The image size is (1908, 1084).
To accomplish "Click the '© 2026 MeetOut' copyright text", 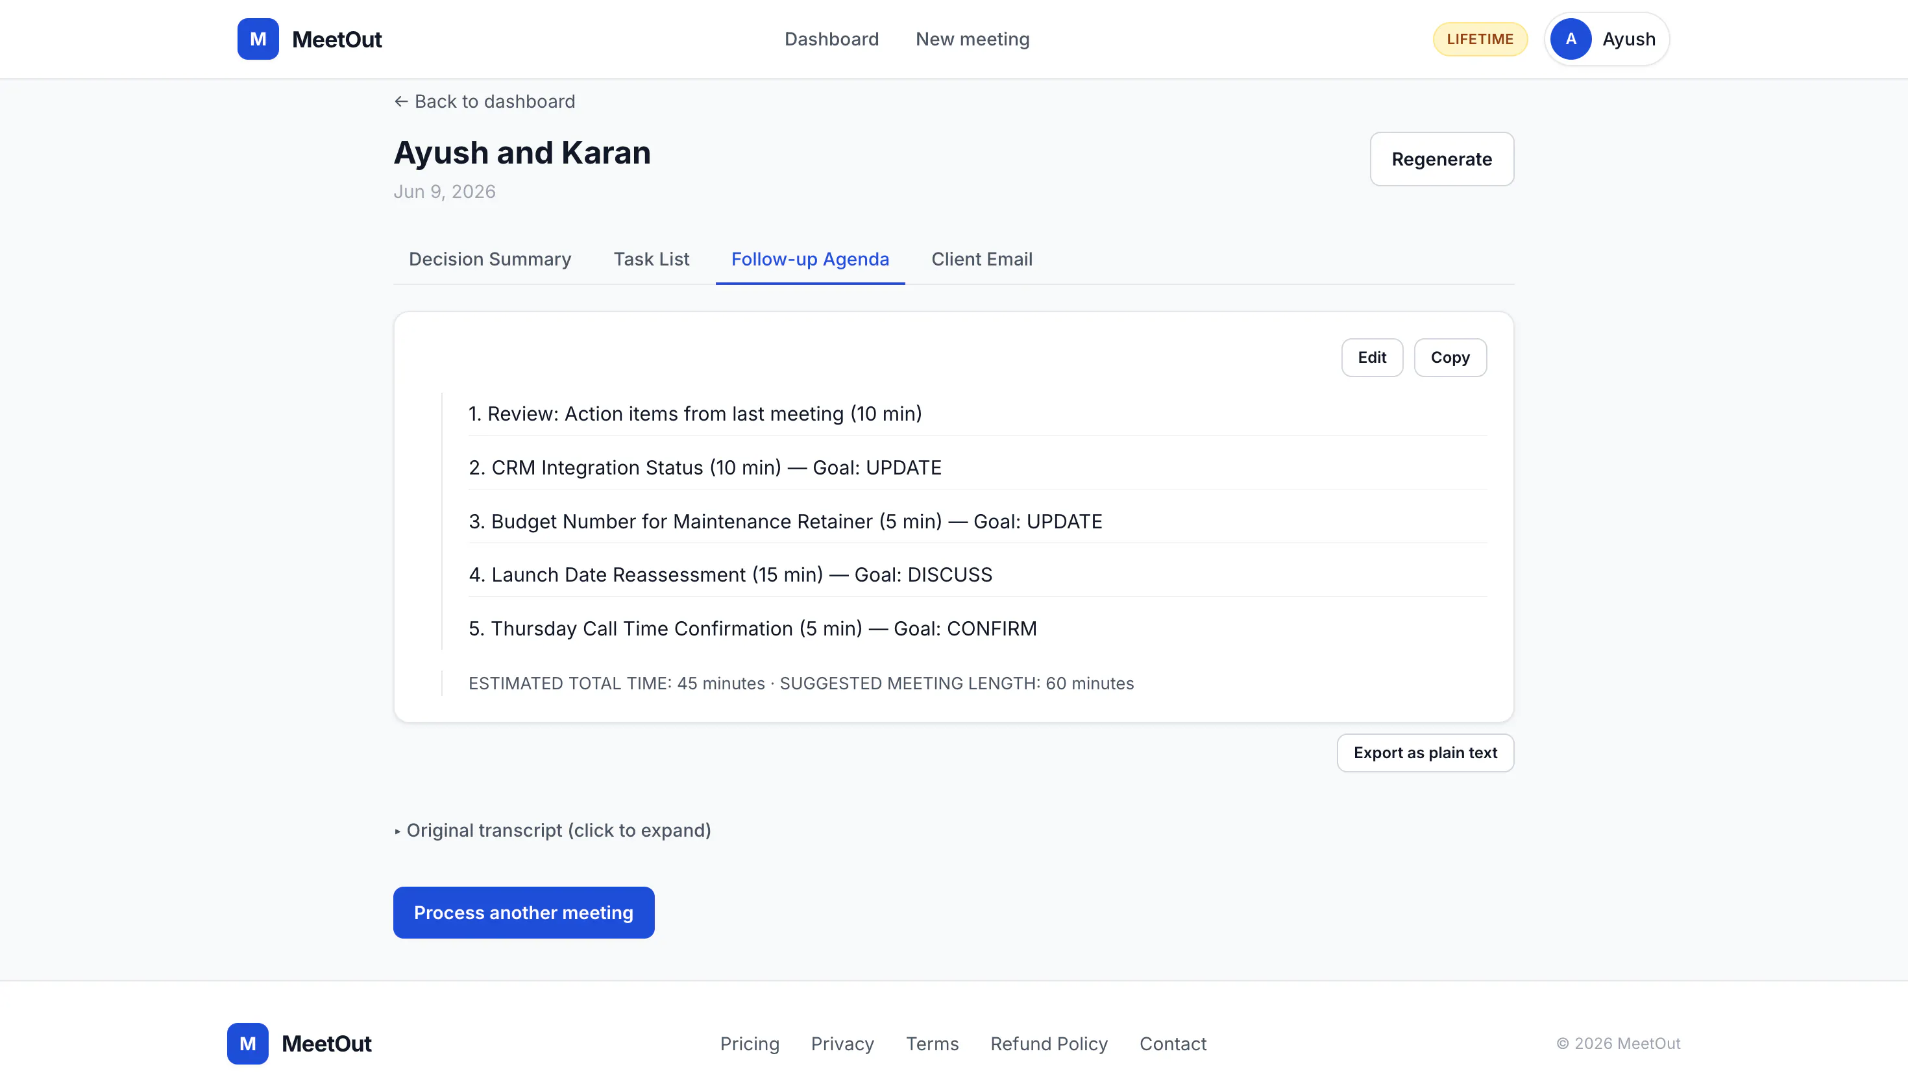I will pyautogui.click(x=1618, y=1043).
